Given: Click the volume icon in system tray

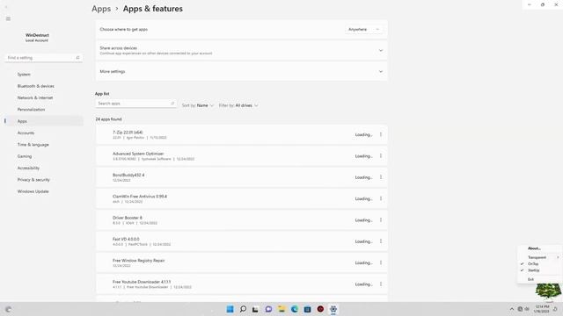Looking at the screenshot, I should tap(527, 309).
